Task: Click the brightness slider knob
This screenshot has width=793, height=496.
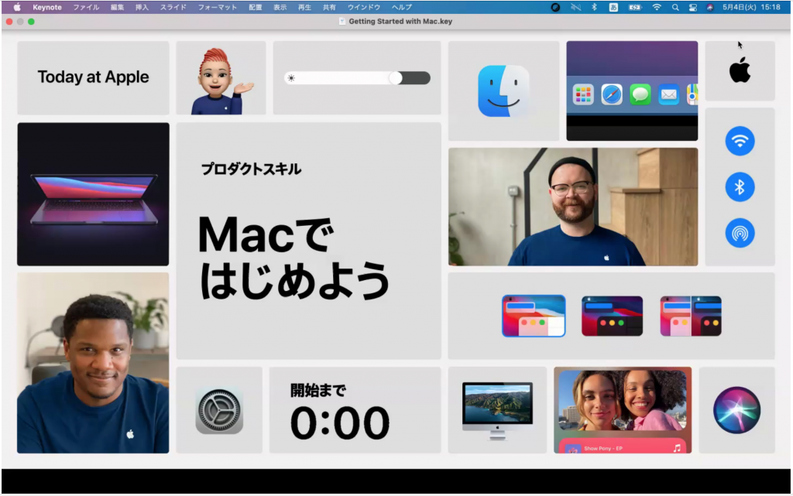Action: (x=396, y=78)
